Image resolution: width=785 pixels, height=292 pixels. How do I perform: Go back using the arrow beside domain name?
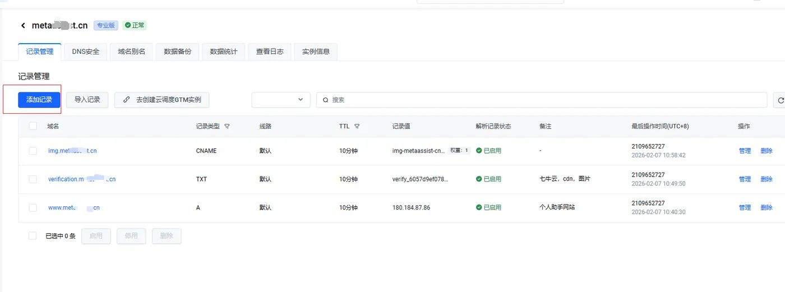pos(23,26)
